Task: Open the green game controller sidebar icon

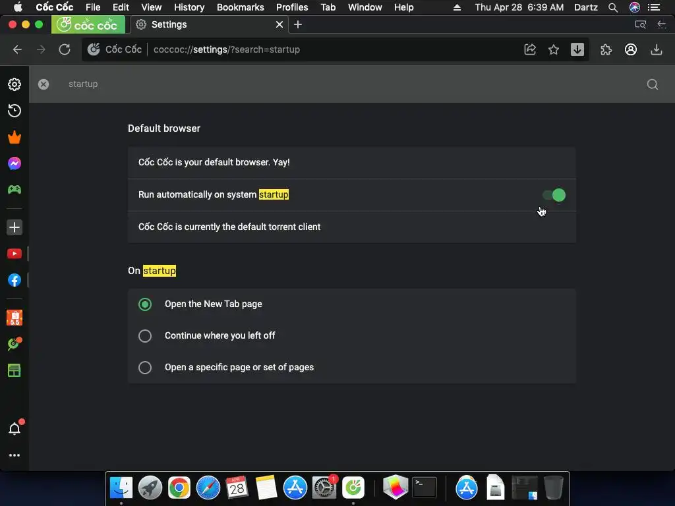Action: click(x=15, y=189)
